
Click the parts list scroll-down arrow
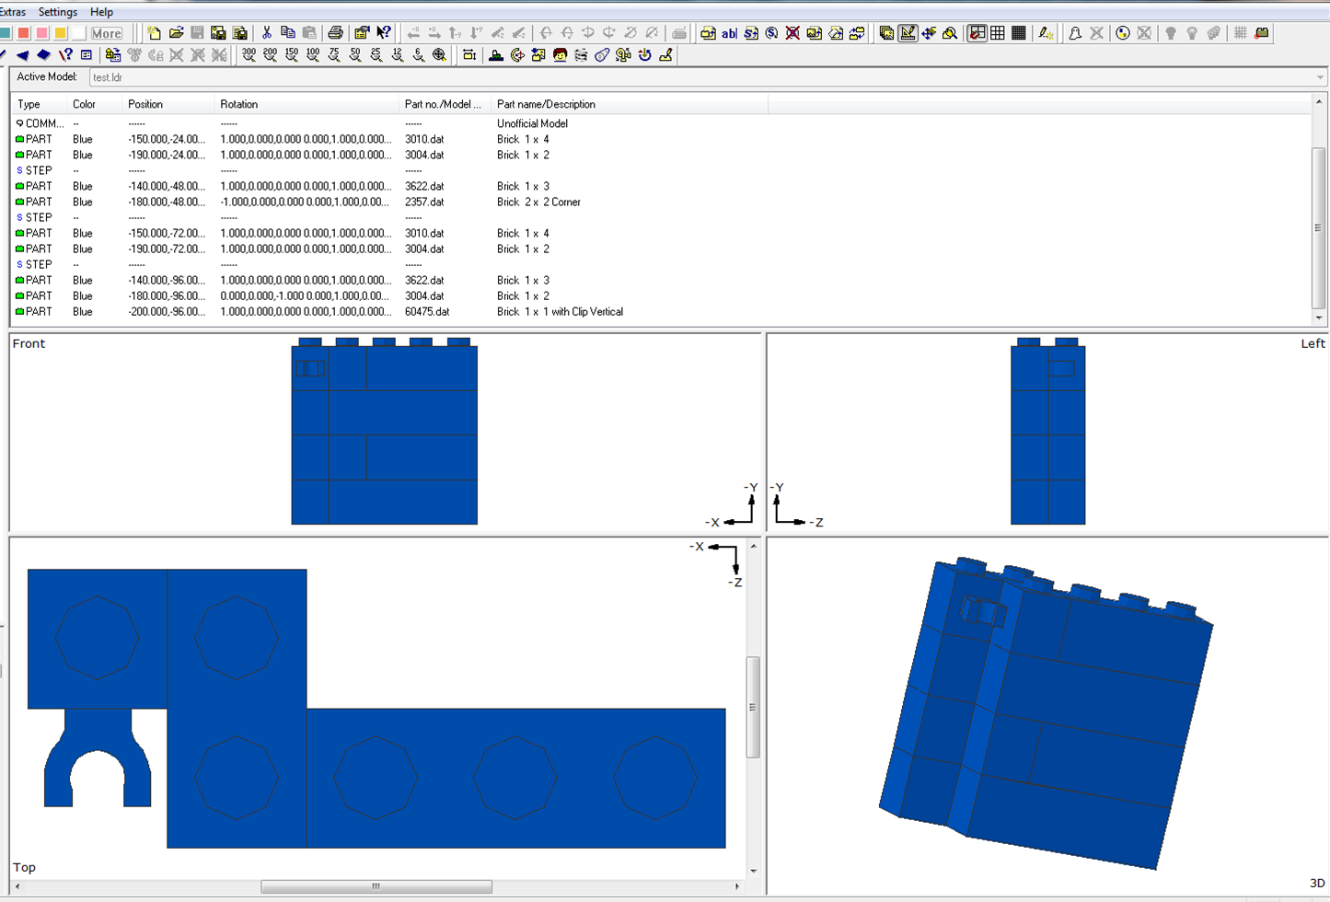tap(1319, 318)
